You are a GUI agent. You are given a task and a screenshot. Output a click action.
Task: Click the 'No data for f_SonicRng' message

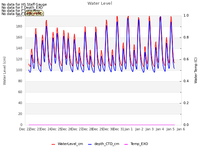click(21, 11)
